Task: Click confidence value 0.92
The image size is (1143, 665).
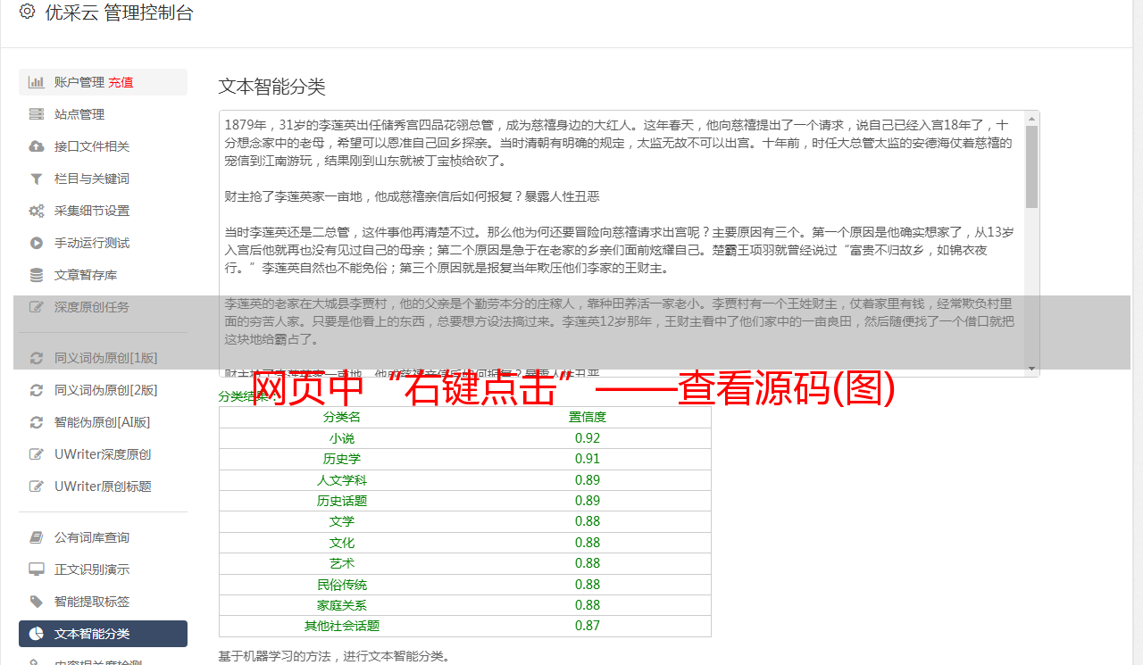Action: tap(588, 438)
